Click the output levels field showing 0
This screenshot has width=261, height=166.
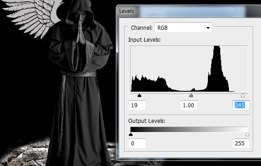(x=137, y=144)
